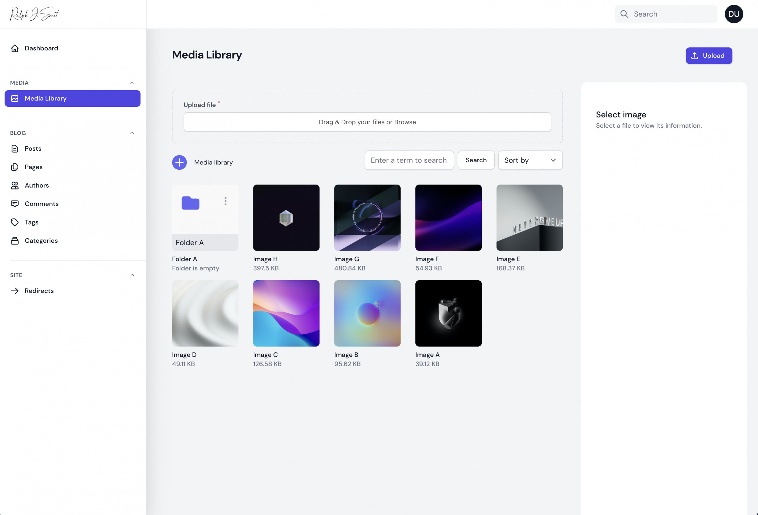Collapse the MEDIA section
This screenshot has width=758, height=515.
click(132, 83)
